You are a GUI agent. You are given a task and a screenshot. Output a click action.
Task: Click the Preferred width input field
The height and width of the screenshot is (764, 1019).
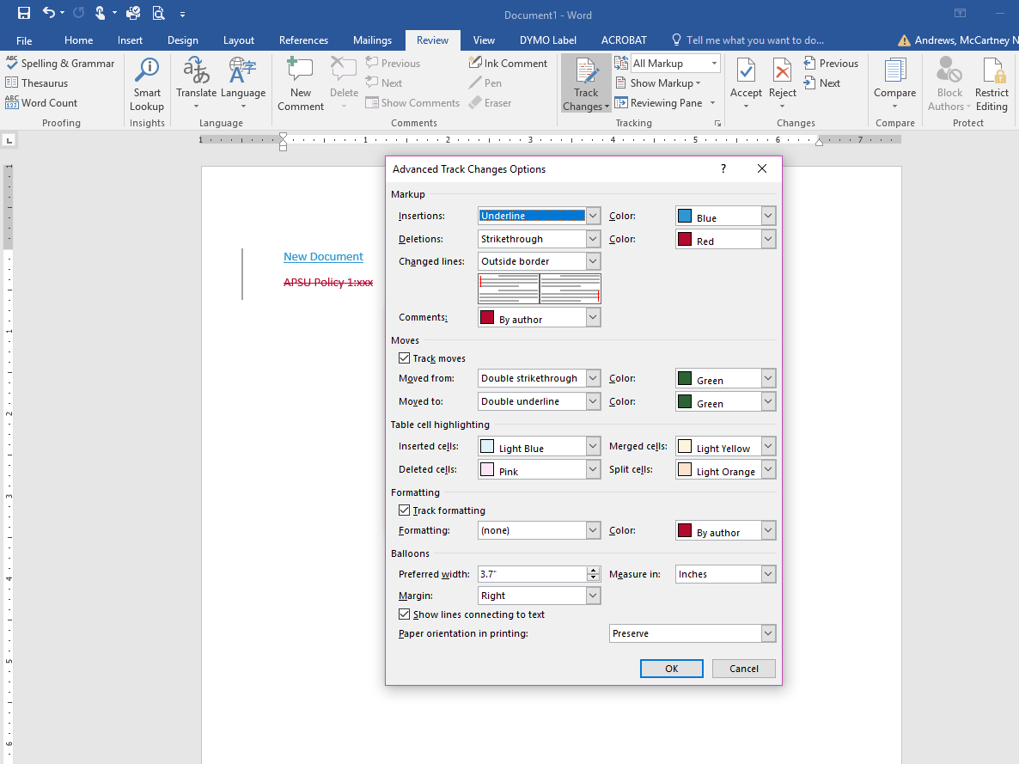531,574
